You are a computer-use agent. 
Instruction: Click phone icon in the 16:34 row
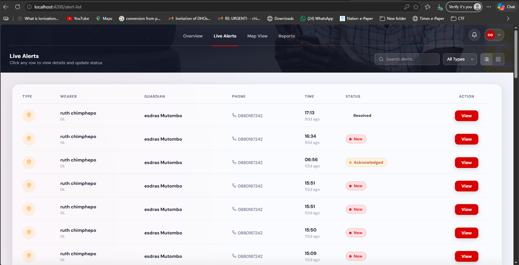tap(234, 139)
